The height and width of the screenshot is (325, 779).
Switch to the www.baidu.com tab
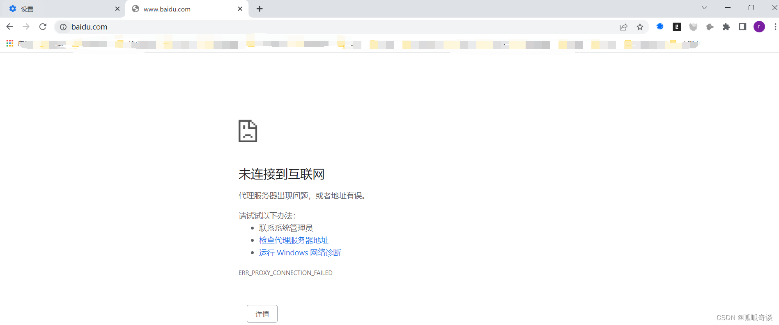187,9
